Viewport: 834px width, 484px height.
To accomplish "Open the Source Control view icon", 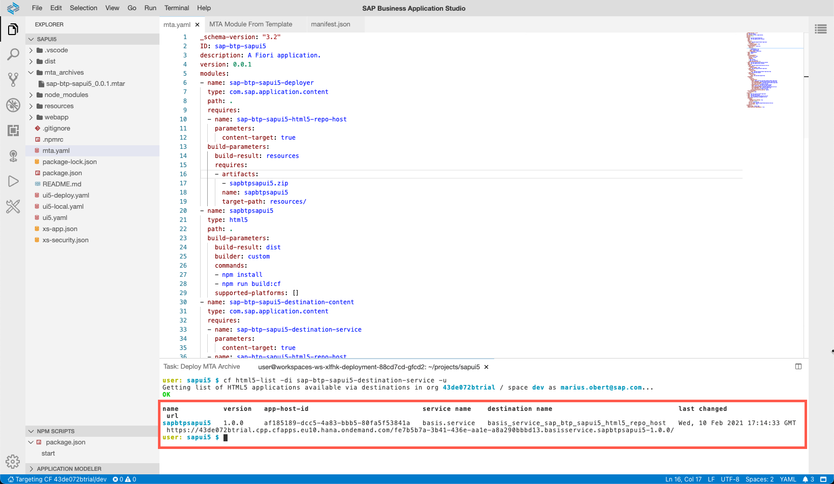I will 13,79.
